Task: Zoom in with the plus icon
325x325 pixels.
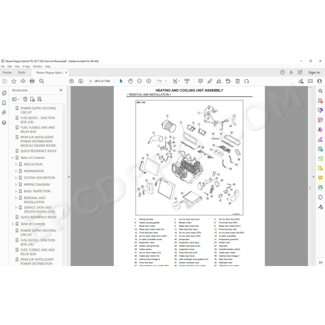Action: [x=149, y=81]
